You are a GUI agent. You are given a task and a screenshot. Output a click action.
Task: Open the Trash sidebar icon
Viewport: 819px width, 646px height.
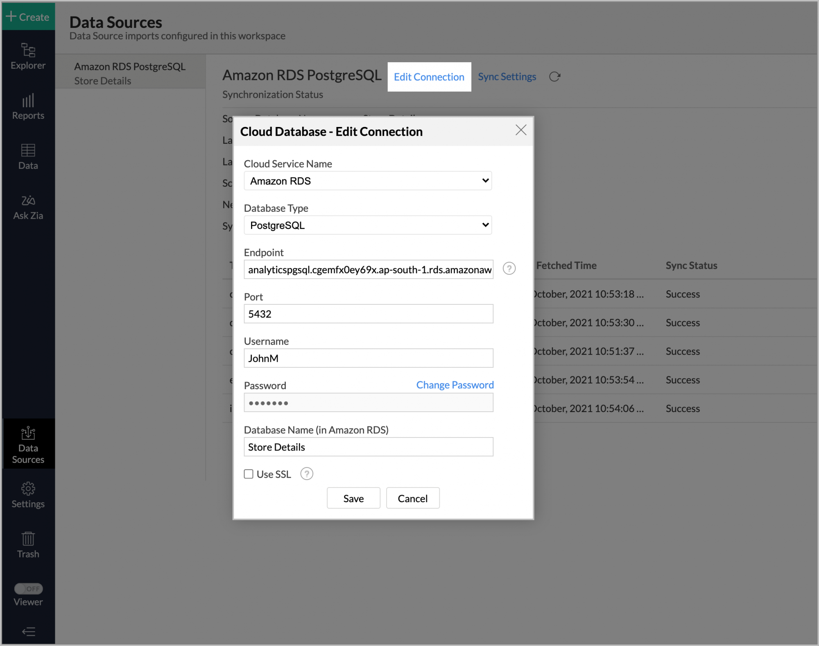coord(28,545)
